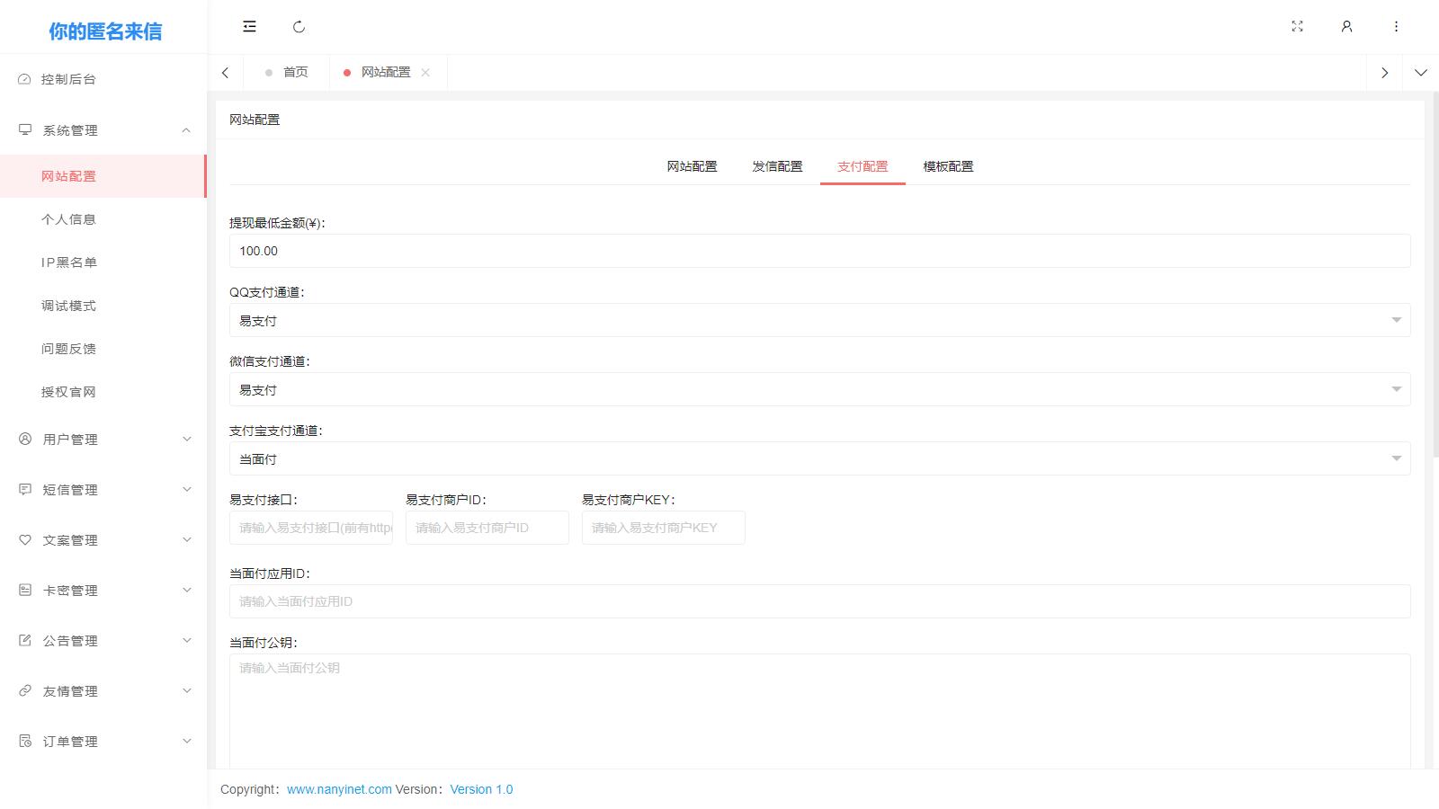Open the user profile icon
1439x809 pixels.
pyautogui.click(x=1346, y=27)
